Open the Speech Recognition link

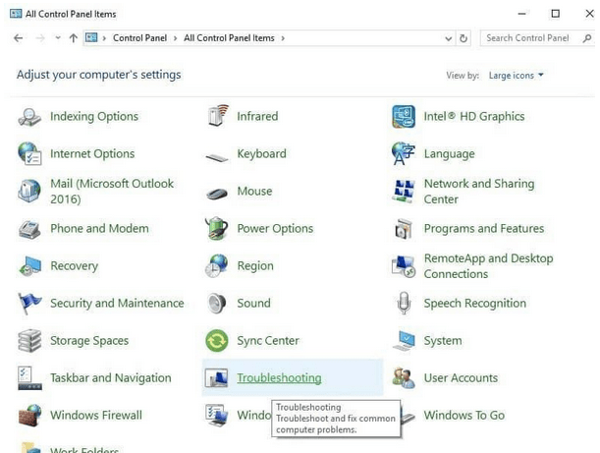(475, 304)
